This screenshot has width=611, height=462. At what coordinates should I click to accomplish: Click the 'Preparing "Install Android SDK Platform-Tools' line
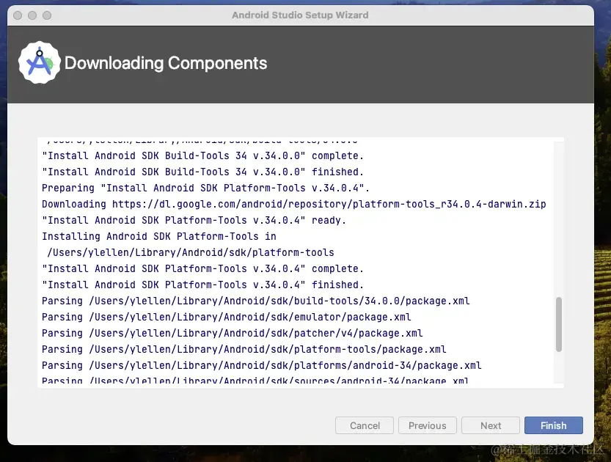tap(205, 188)
